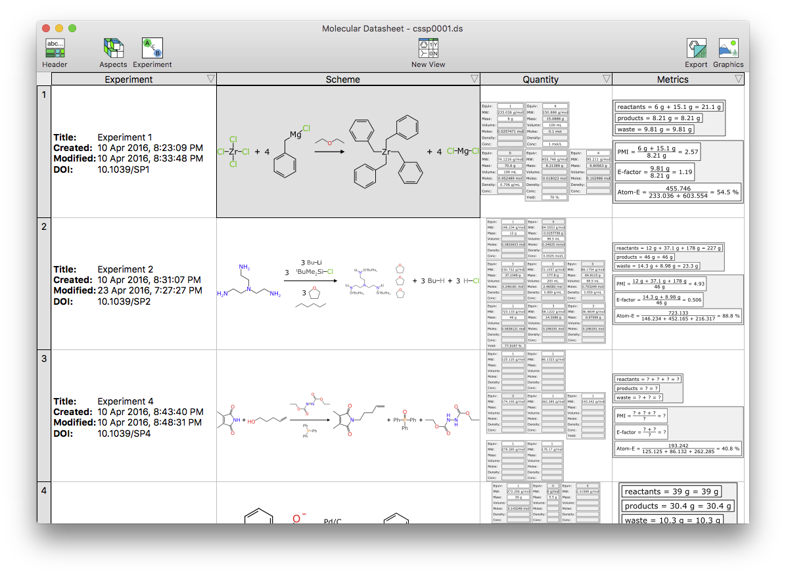Open the Quantity column filter dropdown

(606, 78)
